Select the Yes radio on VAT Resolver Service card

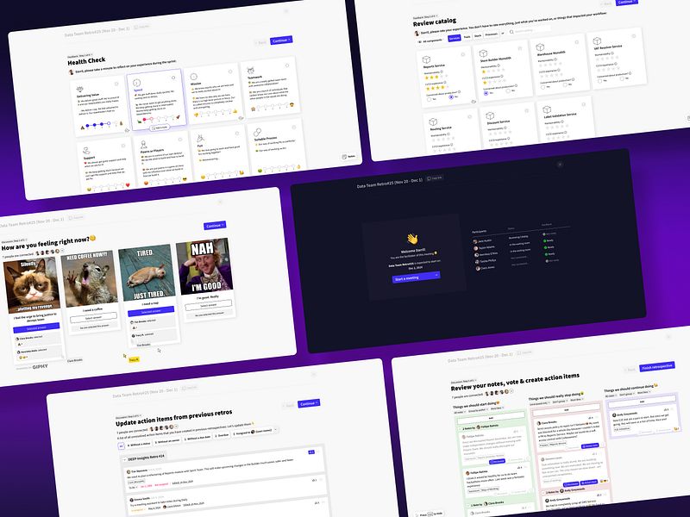tap(599, 81)
